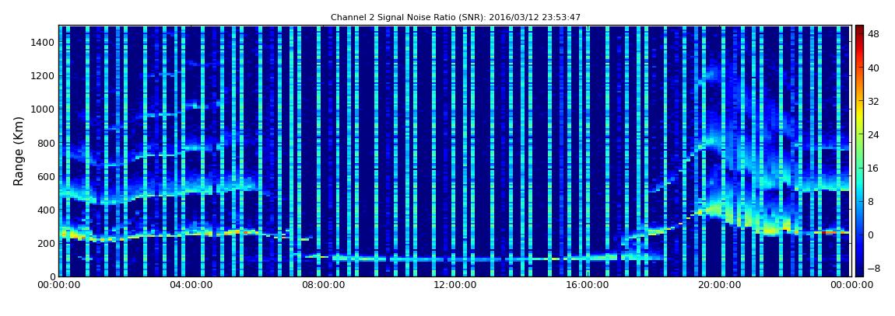
Task: Click the colorbar "48" value label
Action: click(873, 34)
